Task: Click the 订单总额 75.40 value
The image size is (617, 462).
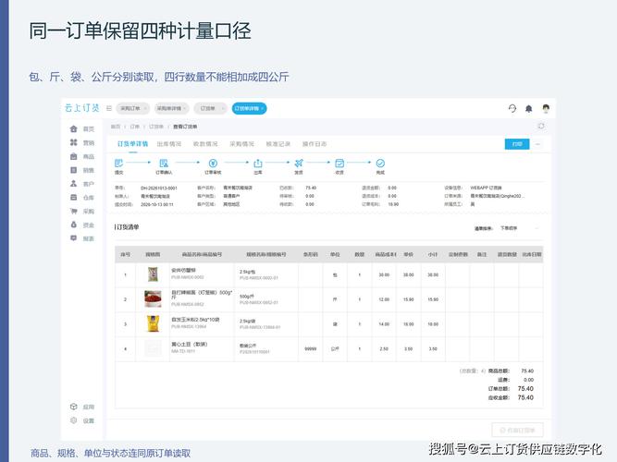Action: tap(525, 388)
